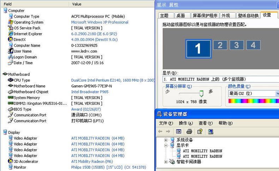Open the DirectX 9.0c version link

point(94,39)
